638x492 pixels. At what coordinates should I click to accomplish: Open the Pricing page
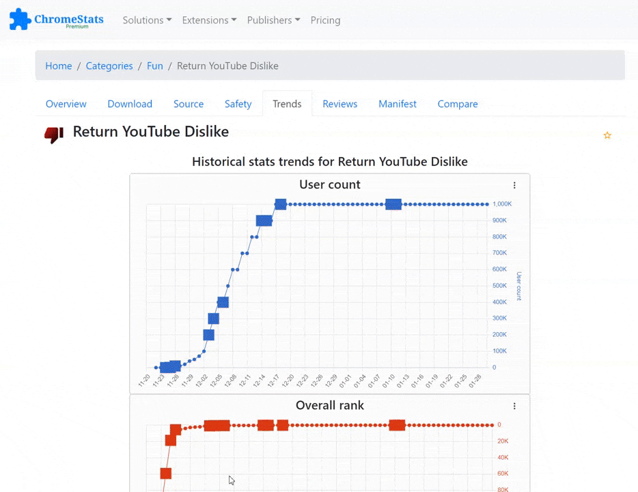click(x=326, y=20)
